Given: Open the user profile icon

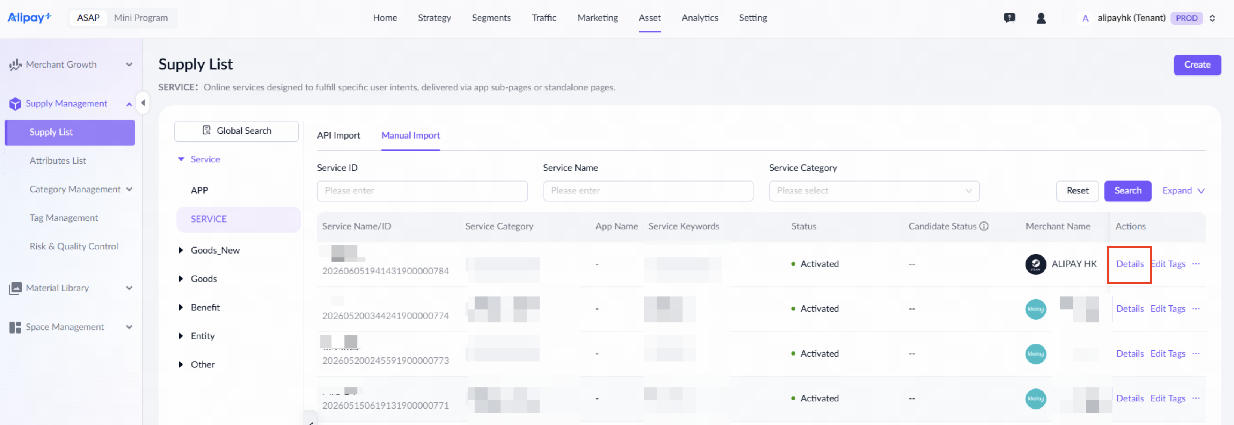Looking at the screenshot, I should 1040,18.
